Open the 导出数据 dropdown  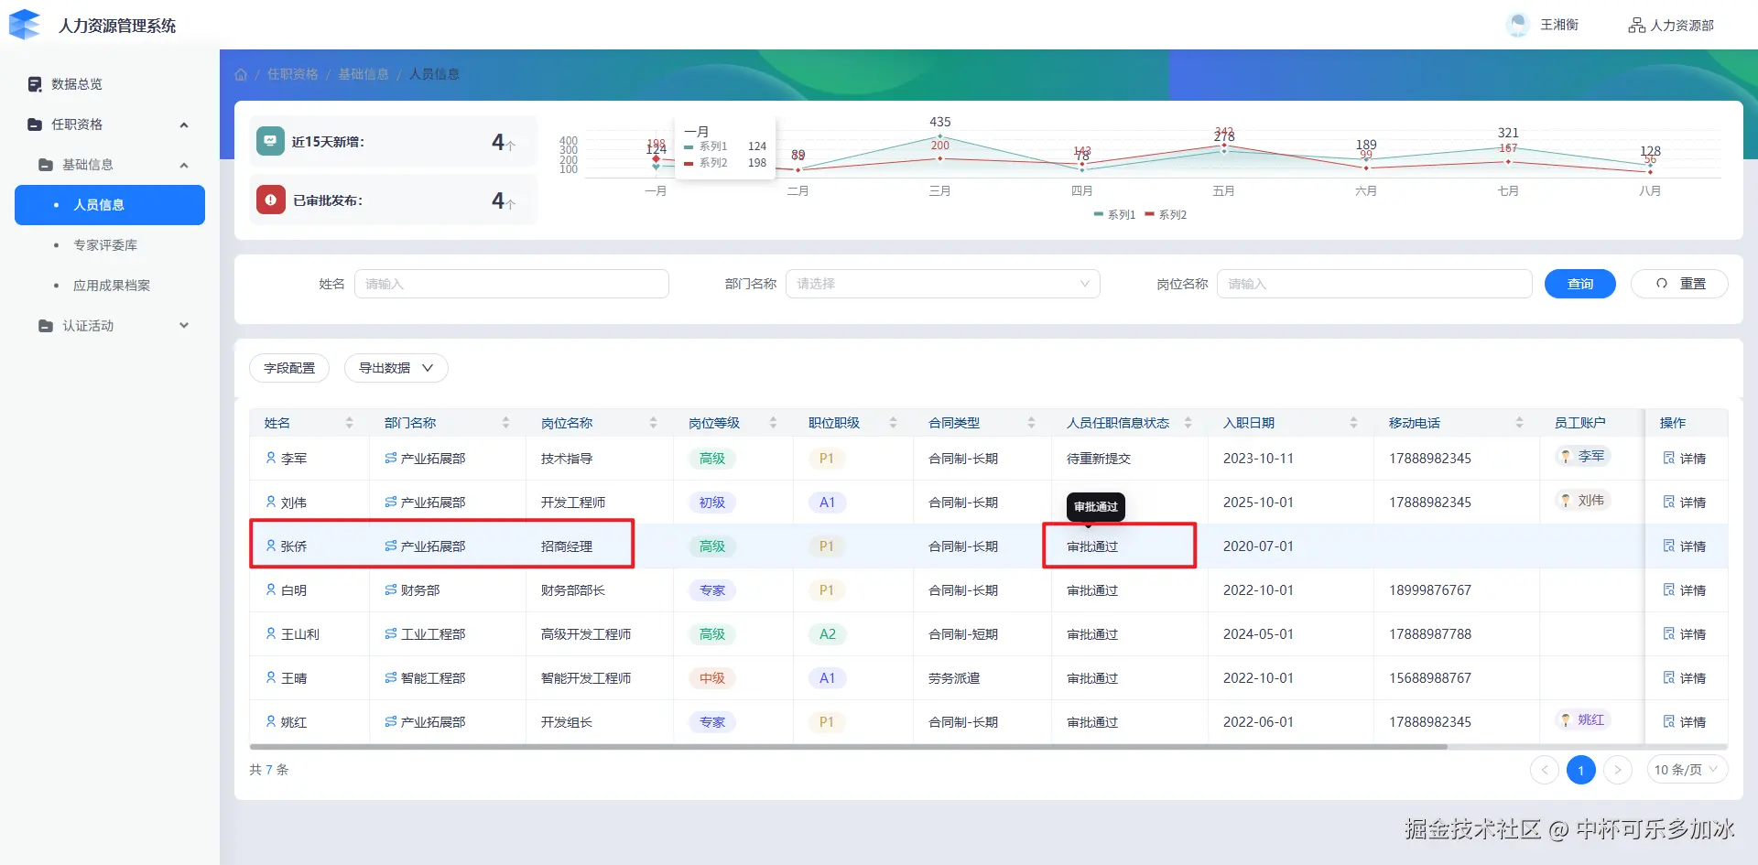tap(396, 368)
